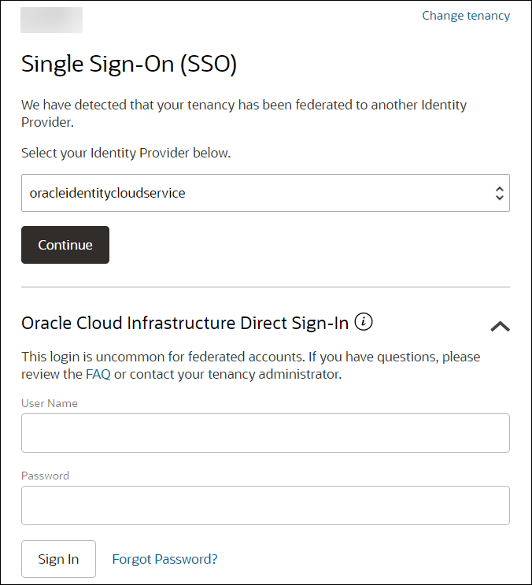Click the word FAQ in the notice

coord(98,374)
